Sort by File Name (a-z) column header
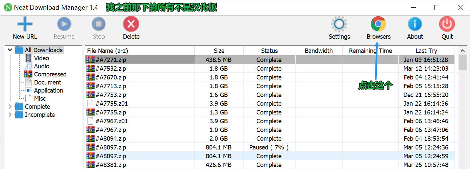The height and width of the screenshot is (169, 470). tap(140, 51)
